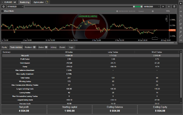Image resolution: width=183 pixels, height=115 pixels.
Task: Click the All trades column header
Action: (x=69, y=52)
